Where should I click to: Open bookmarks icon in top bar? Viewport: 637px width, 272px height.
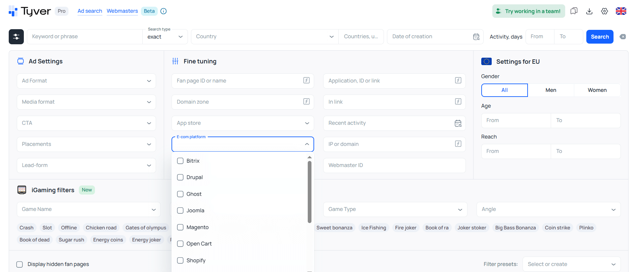pos(574,11)
